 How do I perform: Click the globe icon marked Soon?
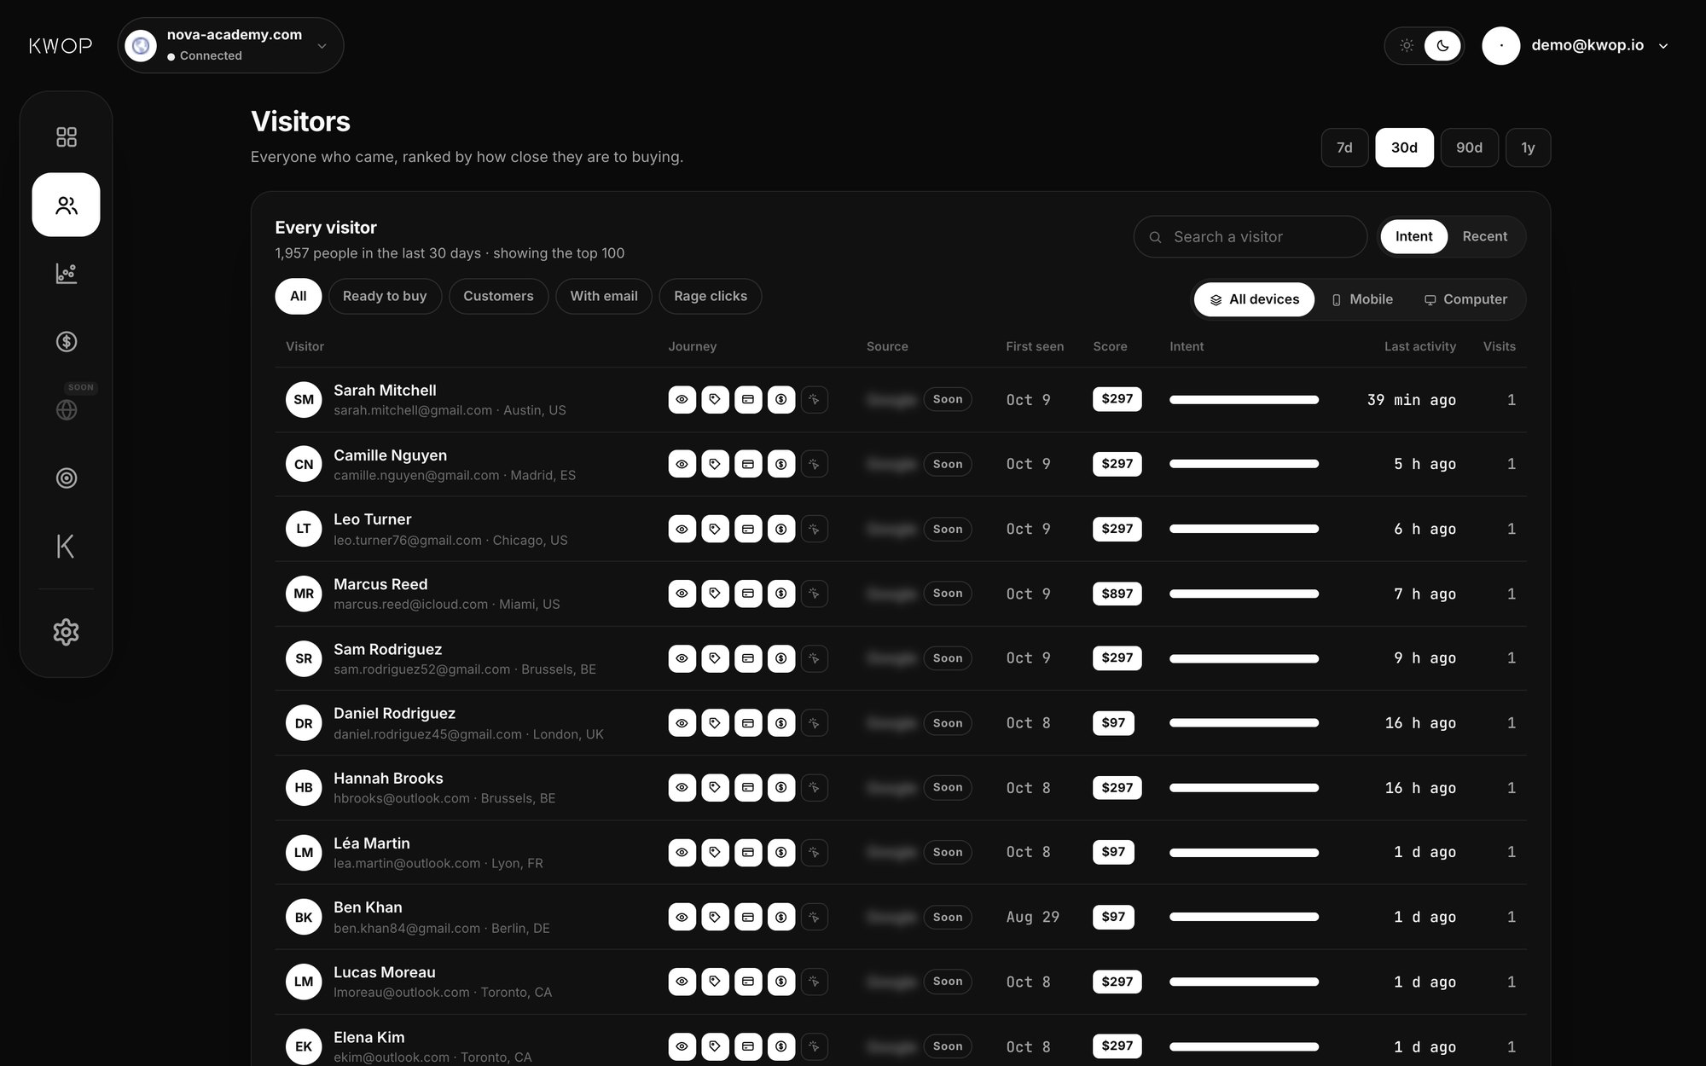(66, 409)
